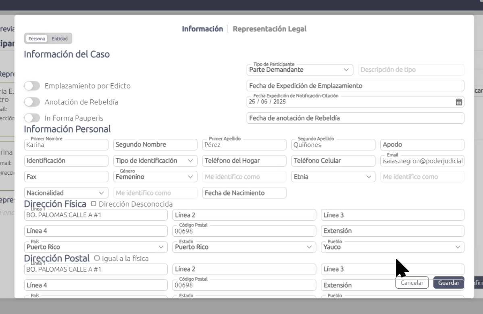The width and height of the screenshot is (483, 314).
Task: Toggle Emplazamiento por Edicto switch
Action: (x=32, y=86)
